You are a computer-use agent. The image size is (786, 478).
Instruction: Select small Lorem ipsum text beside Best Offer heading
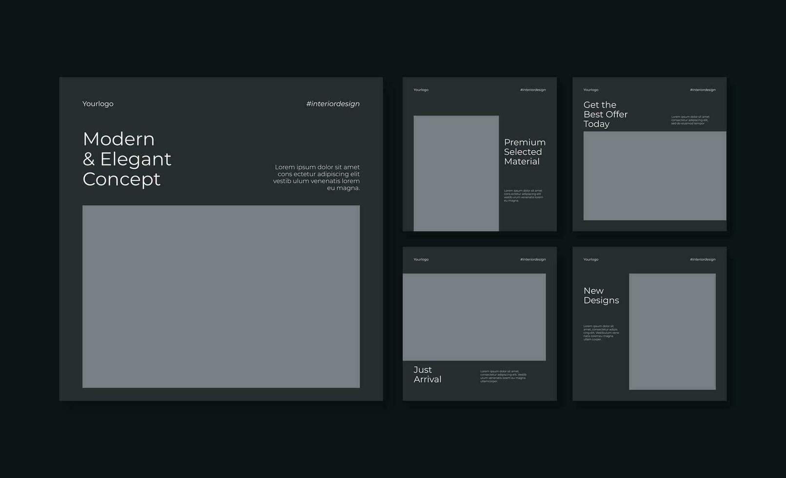[690, 120]
